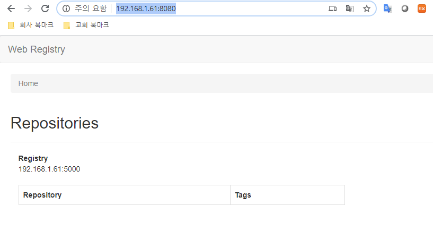The height and width of the screenshot is (239, 433).
Task: Click the Web Registry brand link
Action: click(37, 49)
